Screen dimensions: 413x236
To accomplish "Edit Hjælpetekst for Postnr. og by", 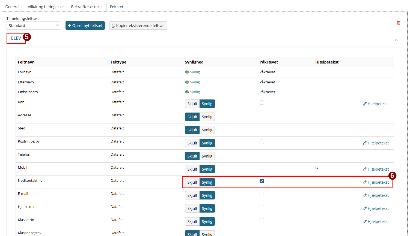I will (376, 143).
